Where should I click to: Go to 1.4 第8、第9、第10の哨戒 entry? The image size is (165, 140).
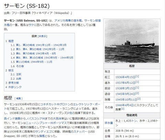44,58
